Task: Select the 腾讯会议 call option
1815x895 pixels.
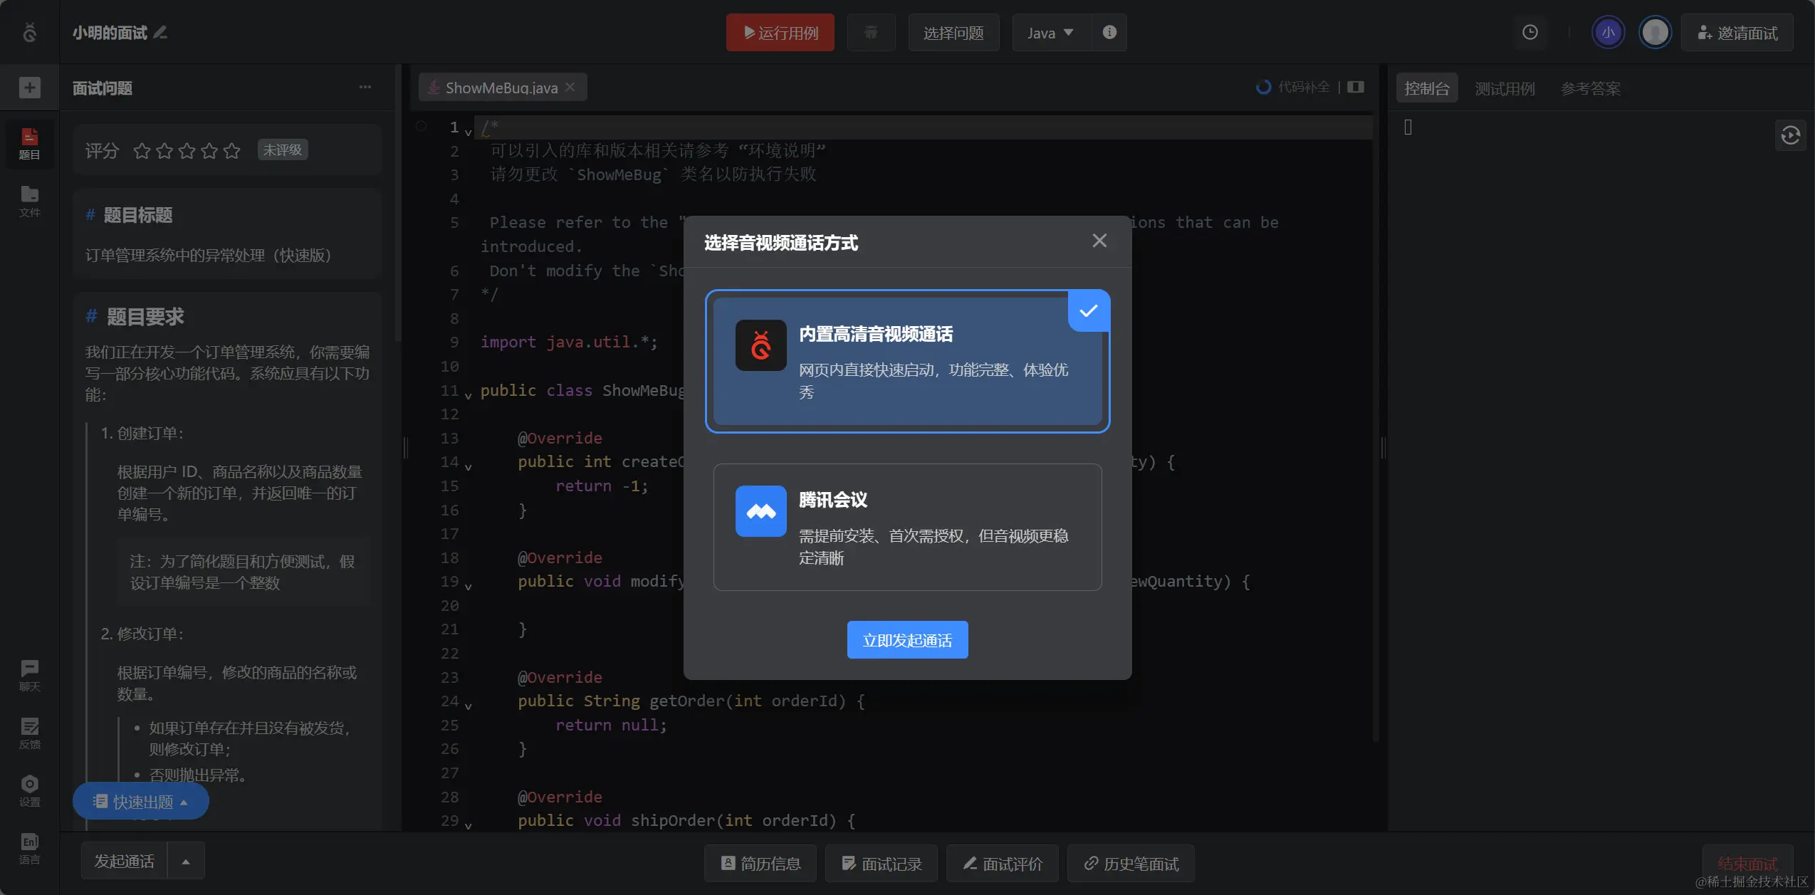Action: click(x=907, y=527)
